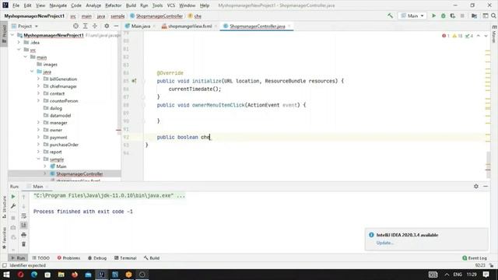Open the Refactor menu

pos(114,5)
